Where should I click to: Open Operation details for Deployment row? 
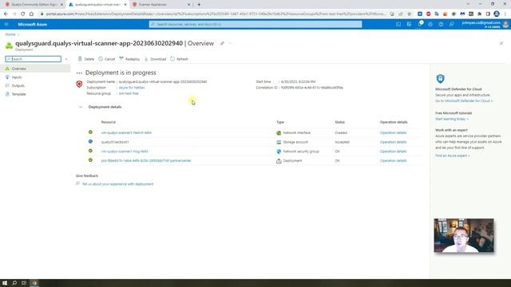point(393,161)
